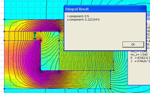150x93 pixels.
Task: Click the r-component 0 N result text
Action: pyautogui.click(x=78, y=16)
